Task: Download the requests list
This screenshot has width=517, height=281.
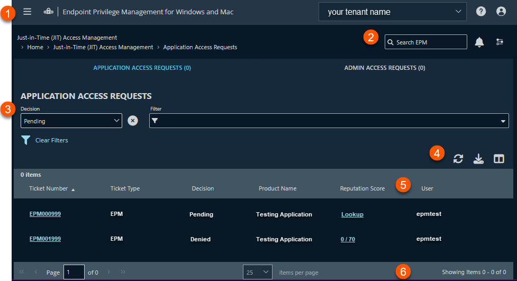Action: pyautogui.click(x=478, y=159)
